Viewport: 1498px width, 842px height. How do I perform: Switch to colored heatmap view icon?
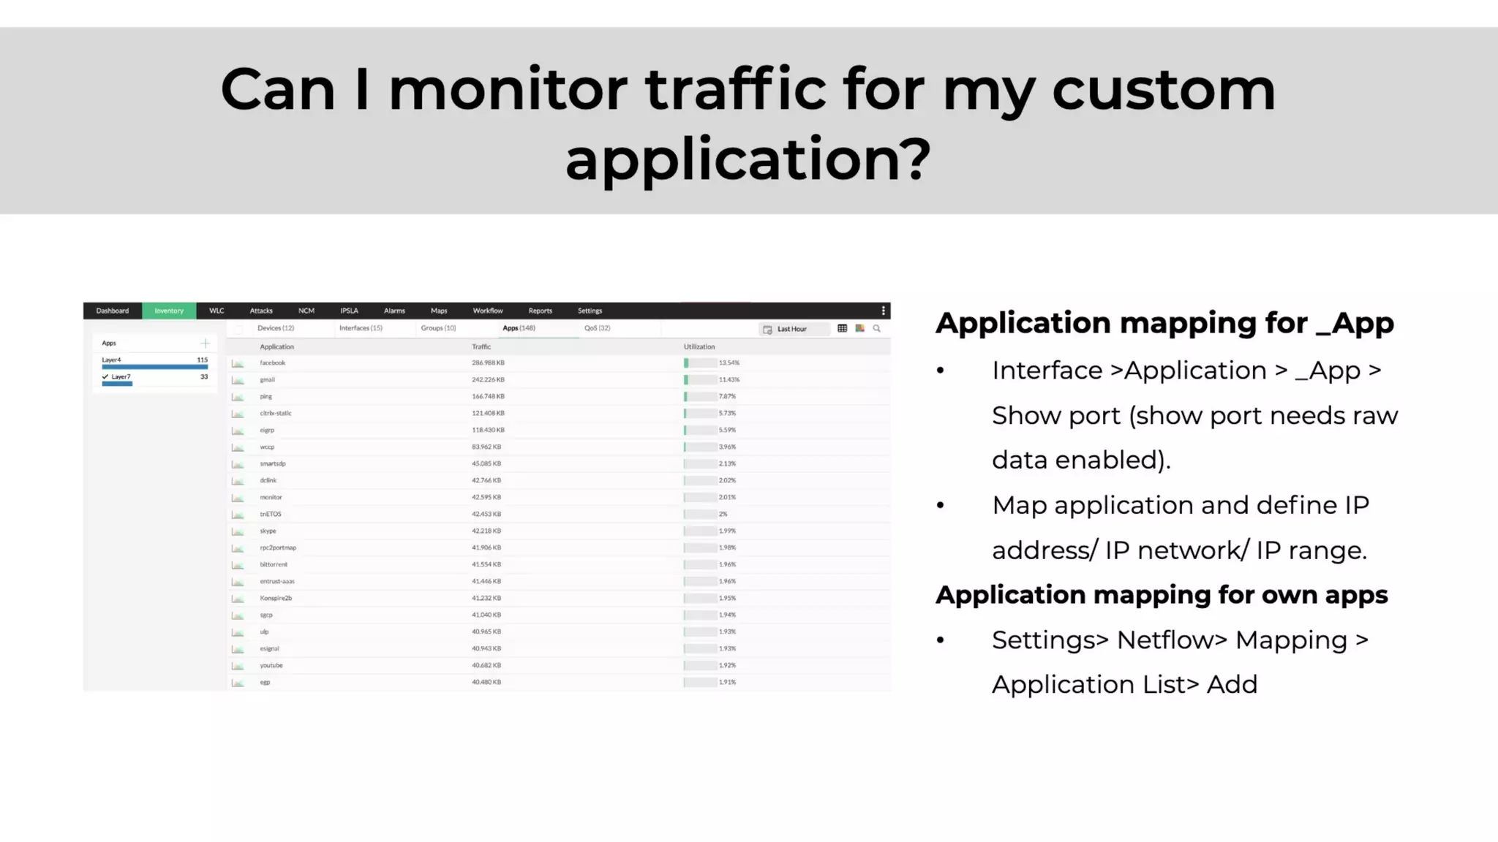pyautogui.click(x=859, y=329)
